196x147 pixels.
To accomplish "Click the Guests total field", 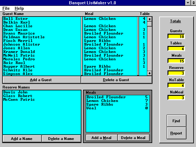I will point(176,36).
